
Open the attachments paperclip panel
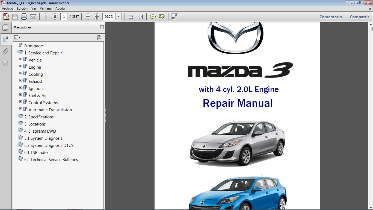pos(6,51)
